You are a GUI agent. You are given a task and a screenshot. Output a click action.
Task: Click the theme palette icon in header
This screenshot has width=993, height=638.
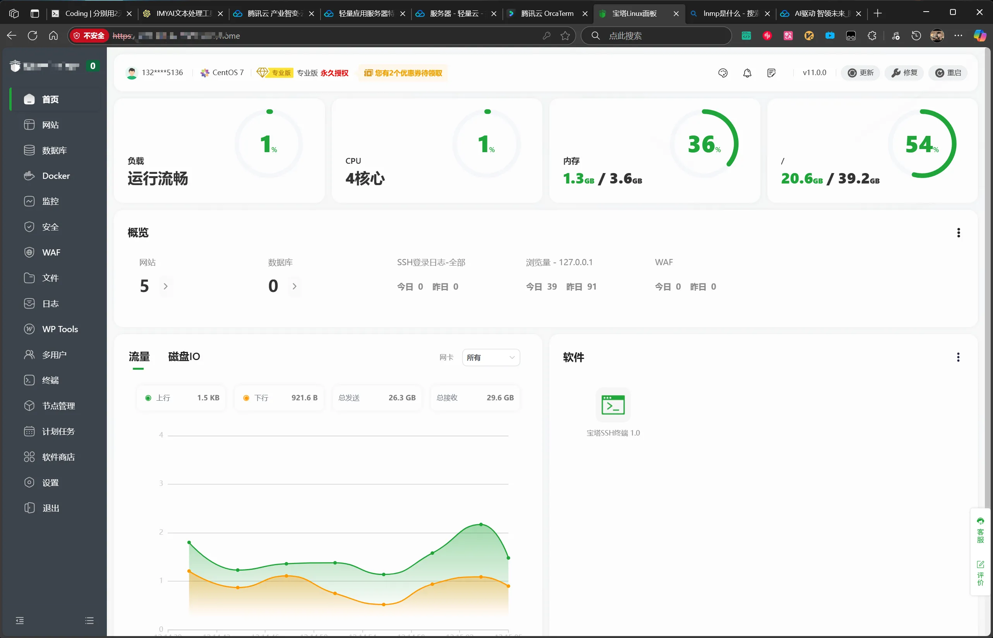(x=723, y=73)
